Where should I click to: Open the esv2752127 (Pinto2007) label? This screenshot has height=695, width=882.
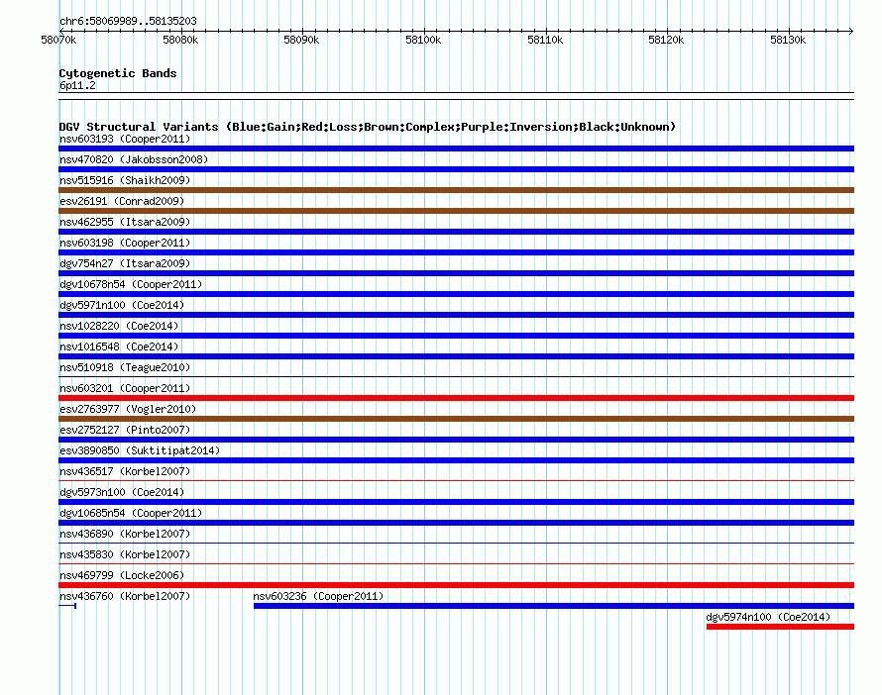click(x=125, y=430)
